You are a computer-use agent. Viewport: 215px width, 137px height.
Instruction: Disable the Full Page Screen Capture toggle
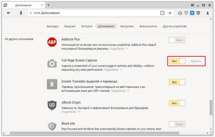177,61
